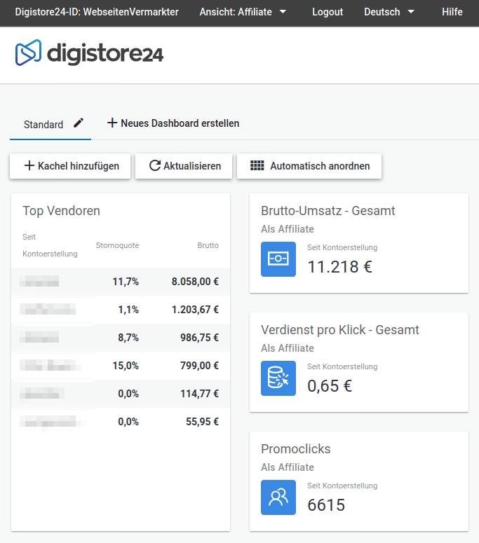479x543 pixels.
Task: Open the Hilfe menu item
Action: click(452, 12)
